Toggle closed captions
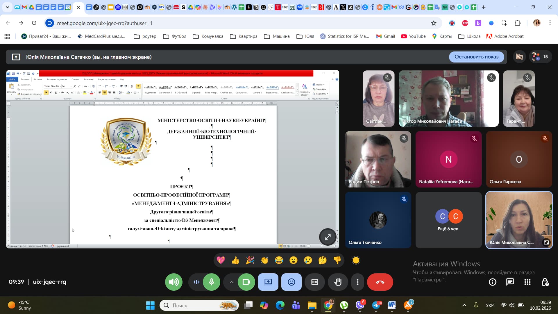The height and width of the screenshot is (314, 558). [314, 282]
